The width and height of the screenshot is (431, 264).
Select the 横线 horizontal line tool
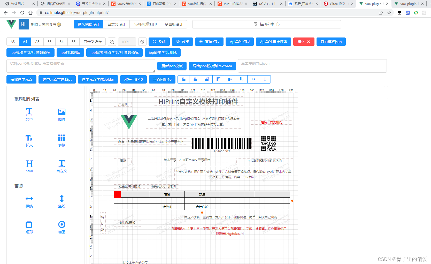(x=29, y=201)
